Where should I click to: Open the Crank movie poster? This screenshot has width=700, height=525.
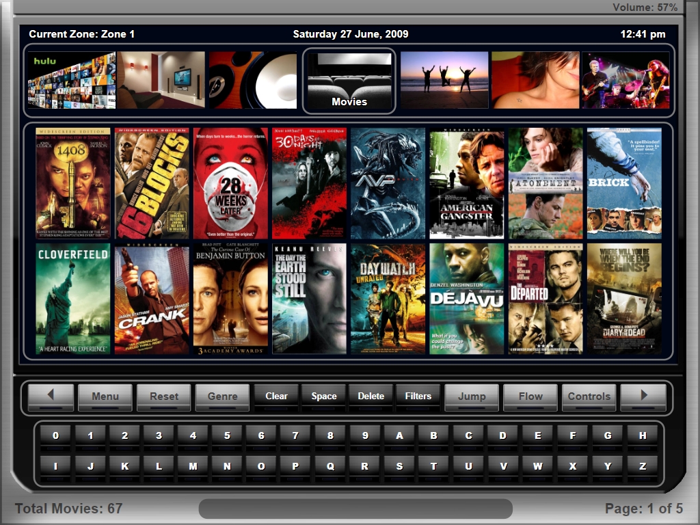(152, 299)
